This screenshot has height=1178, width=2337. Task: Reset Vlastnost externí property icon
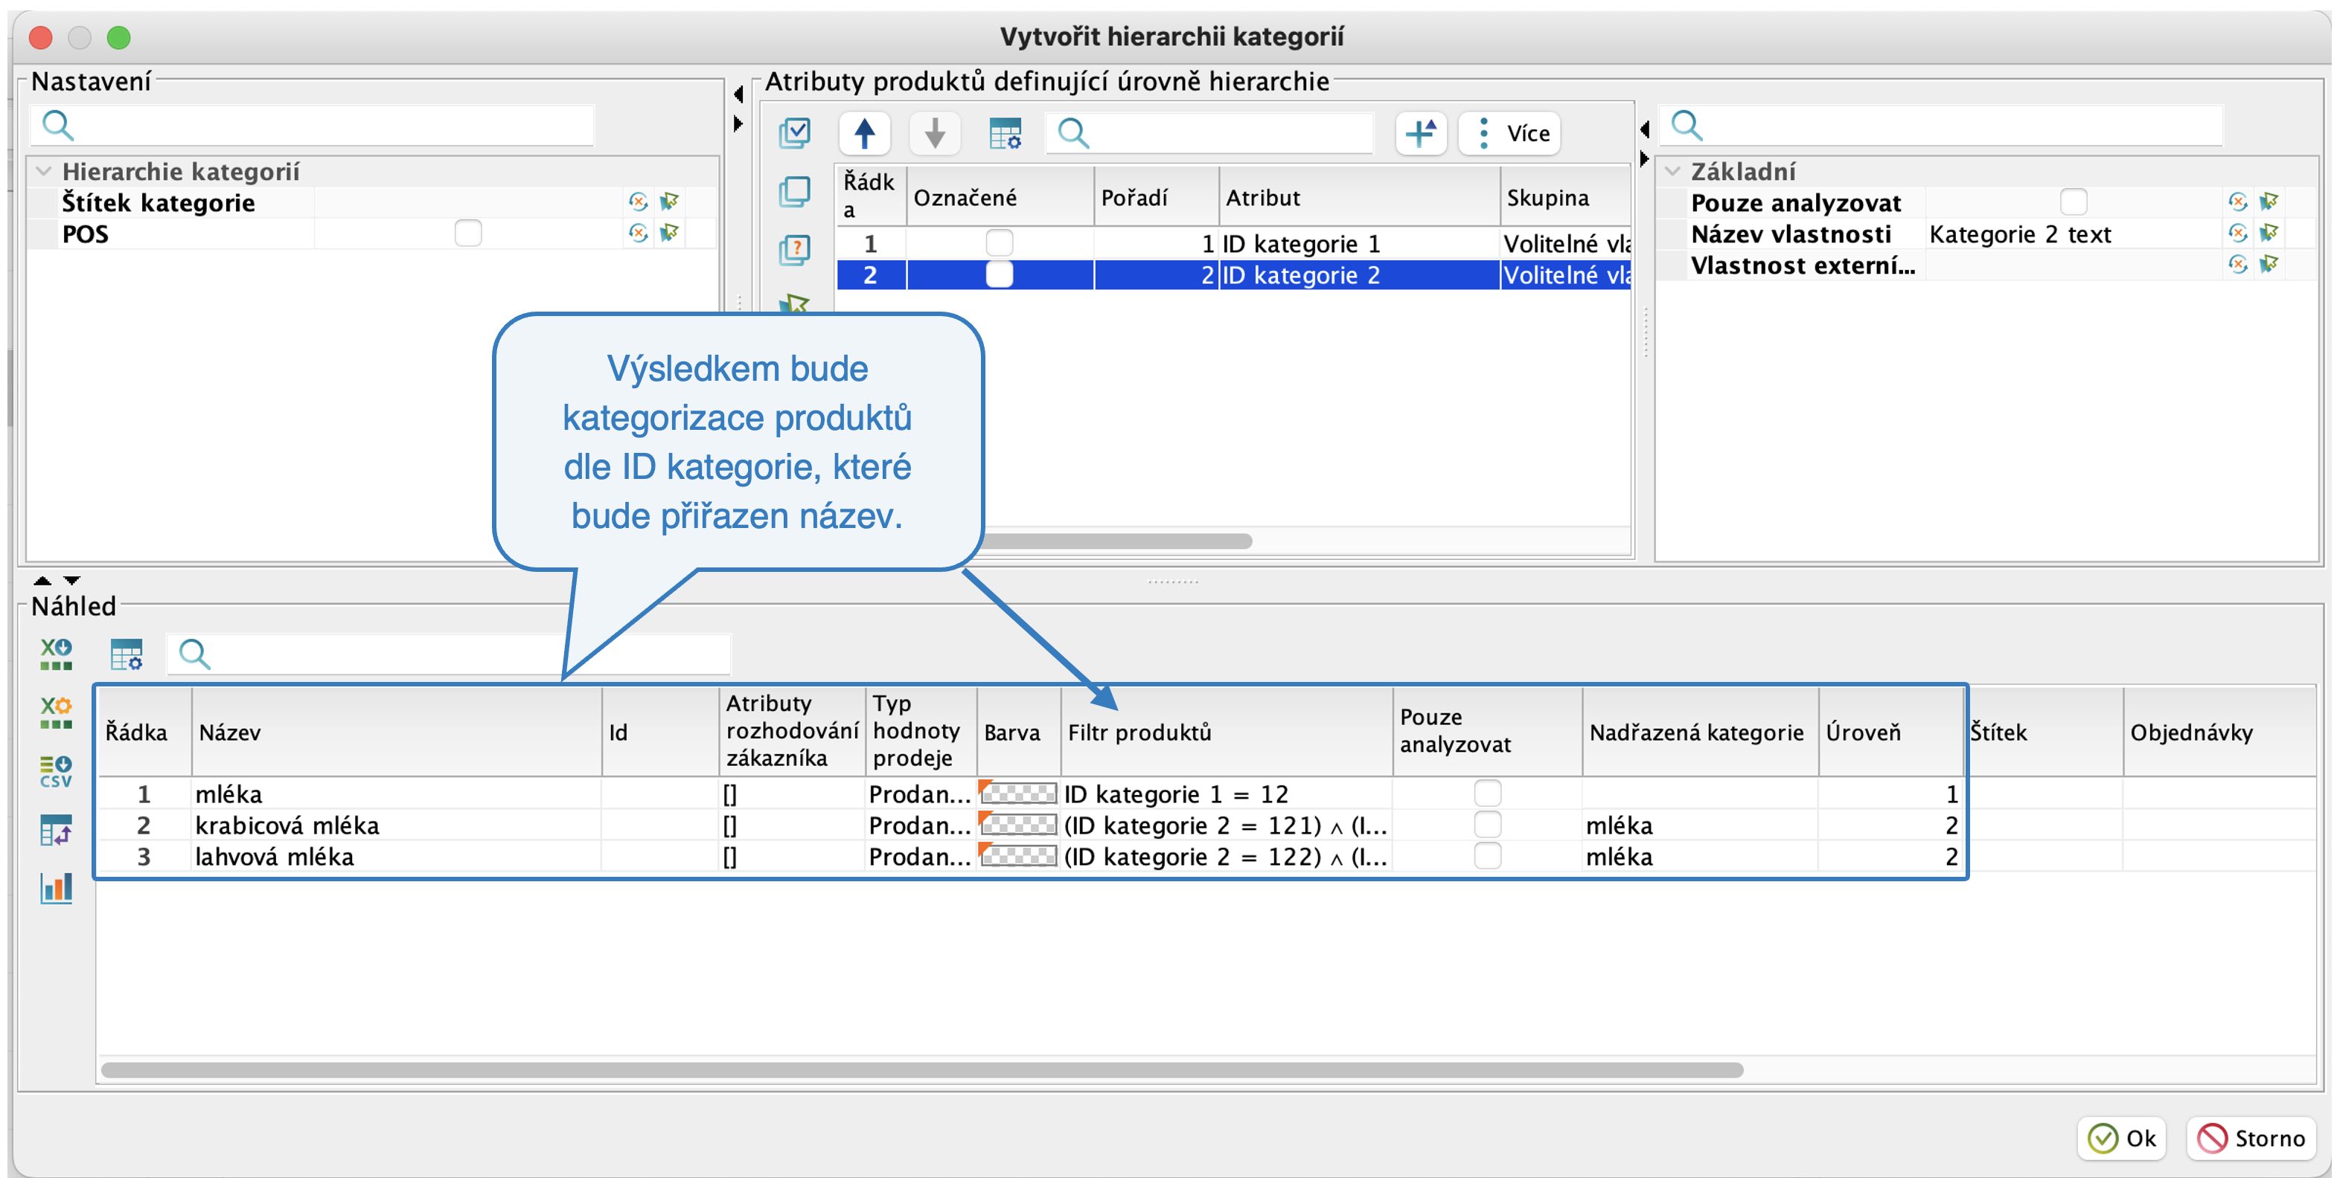pos(2238,264)
